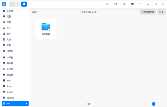Switch to icon grid view

coord(115,4)
